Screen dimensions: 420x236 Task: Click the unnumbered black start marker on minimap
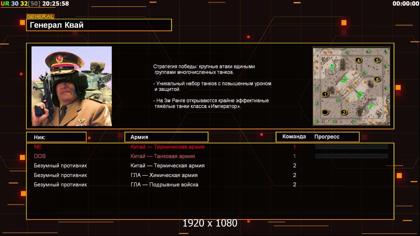tap(325, 112)
